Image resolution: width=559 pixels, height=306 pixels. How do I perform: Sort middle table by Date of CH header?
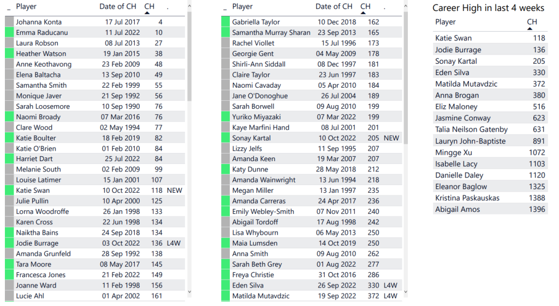pyautogui.click(x=334, y=7)
